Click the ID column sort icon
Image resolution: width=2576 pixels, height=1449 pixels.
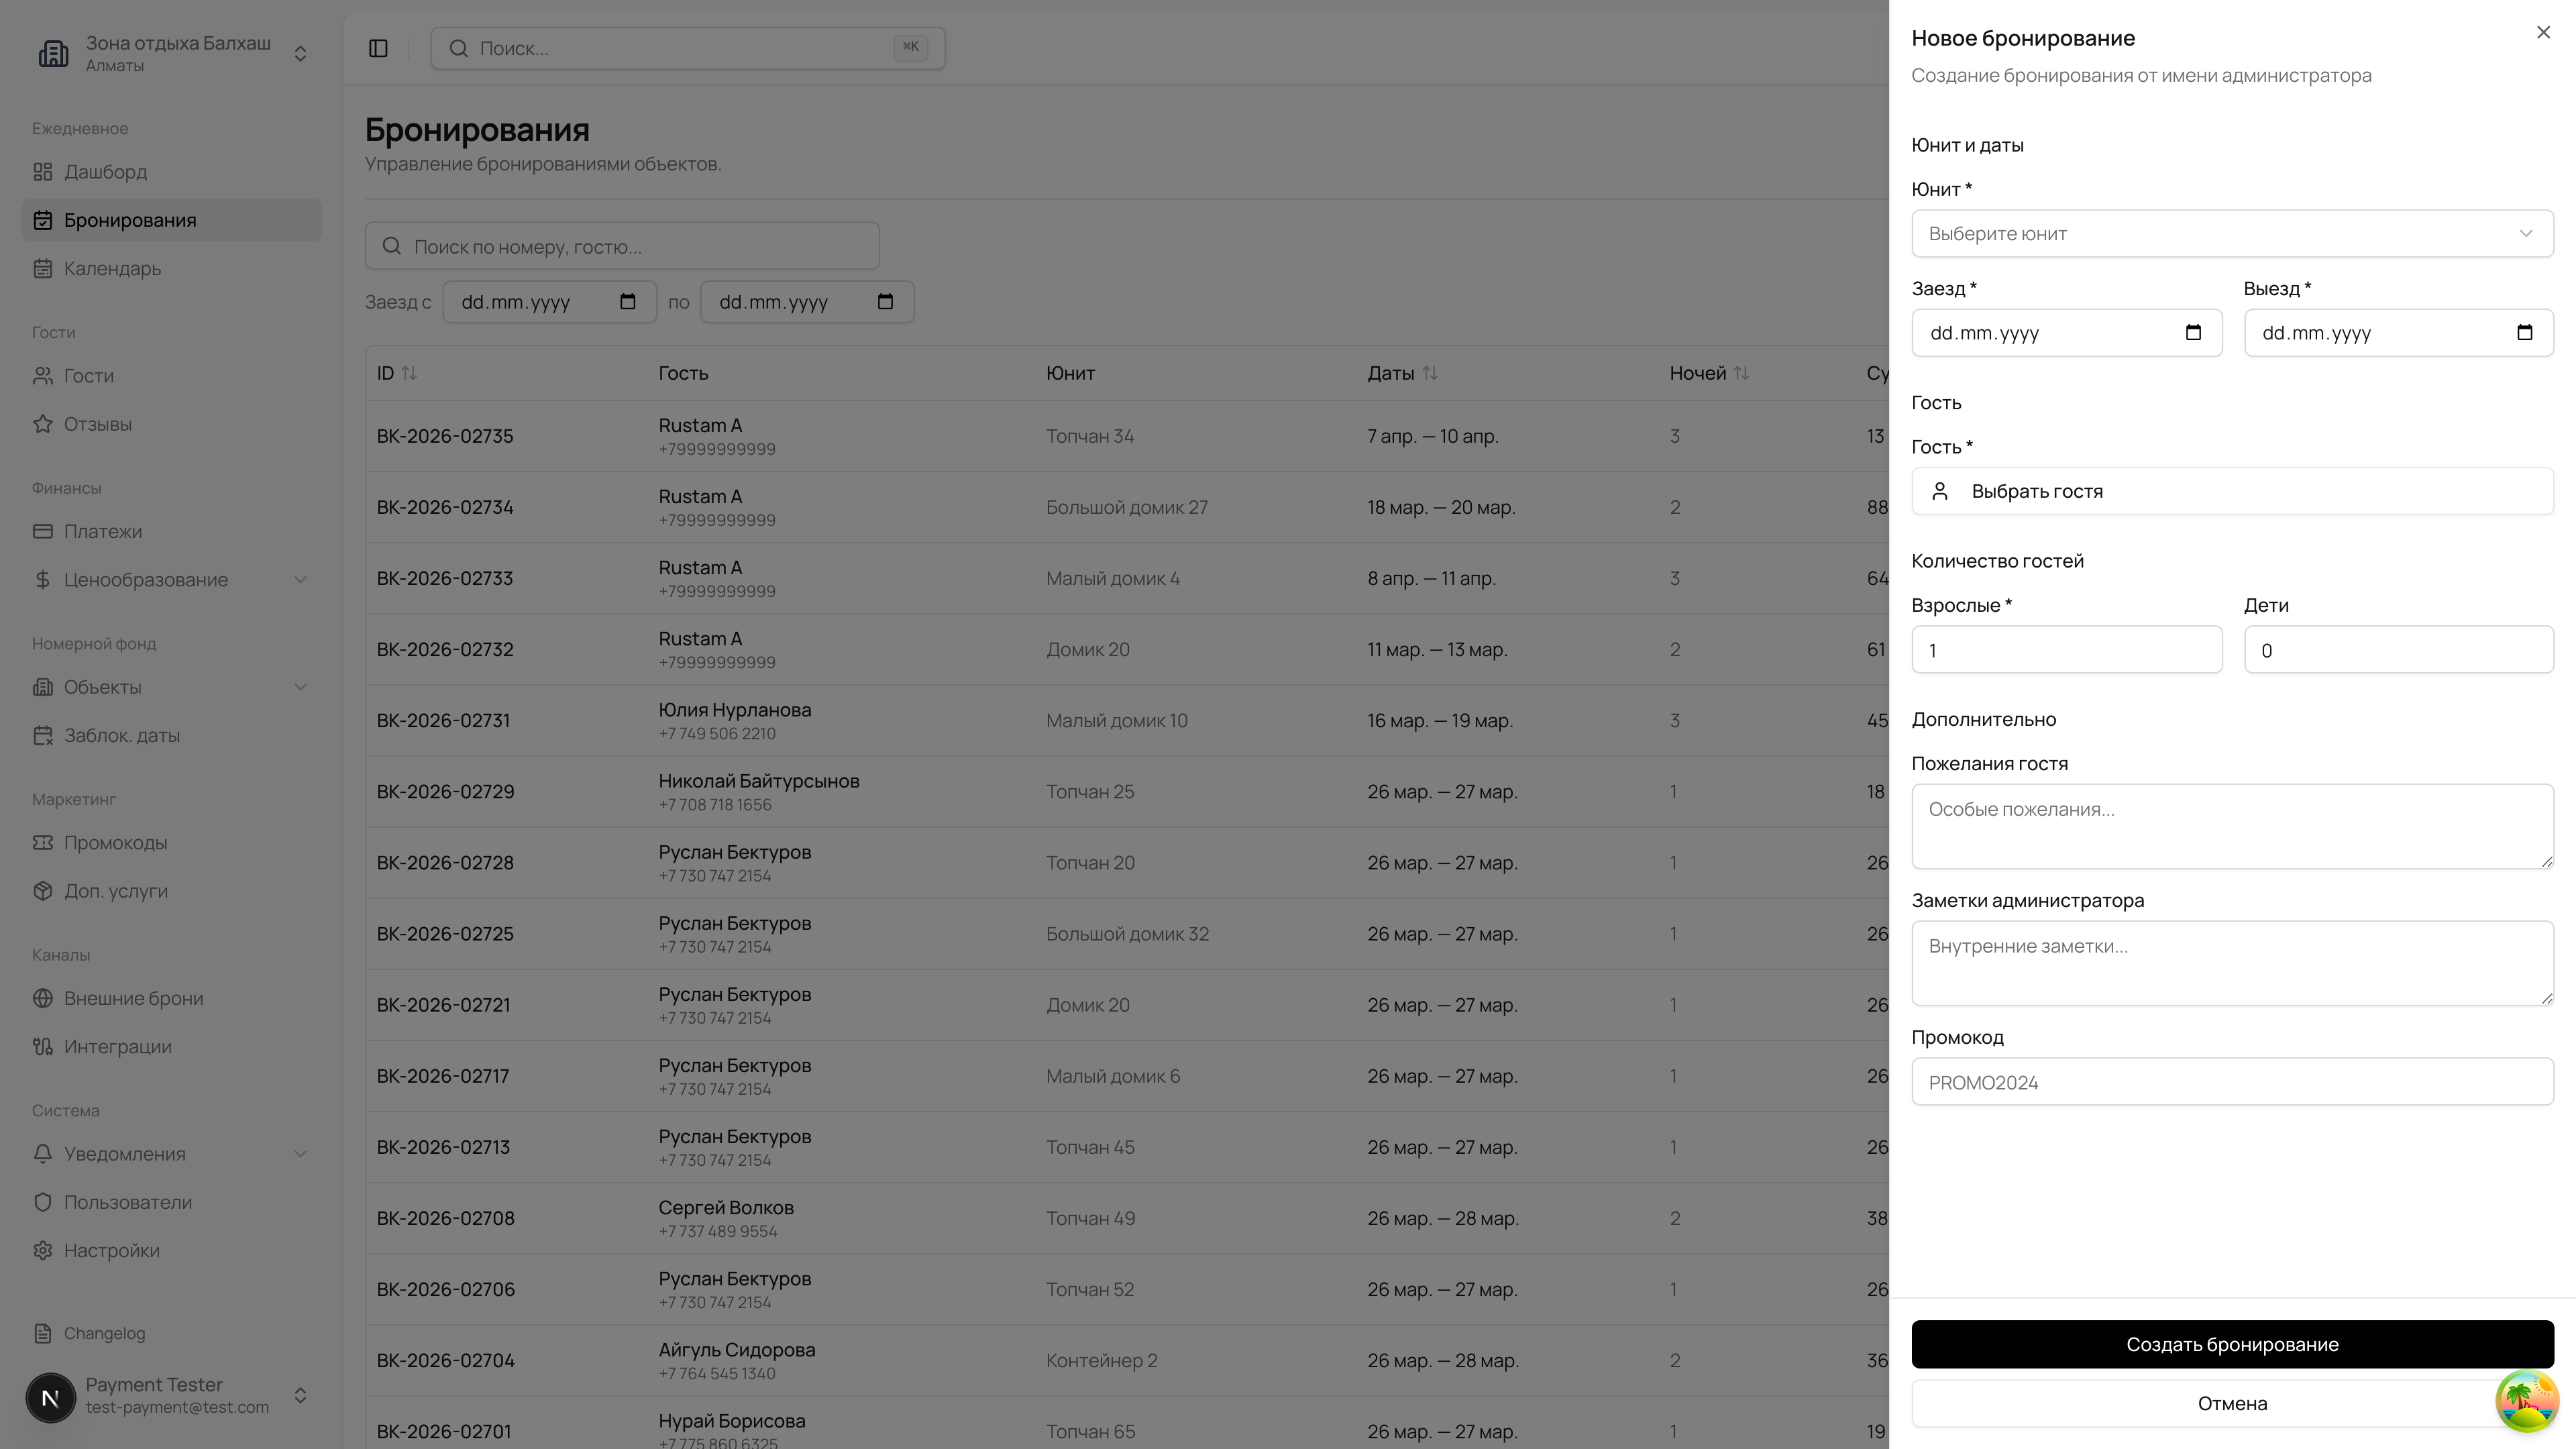point(409,373)
